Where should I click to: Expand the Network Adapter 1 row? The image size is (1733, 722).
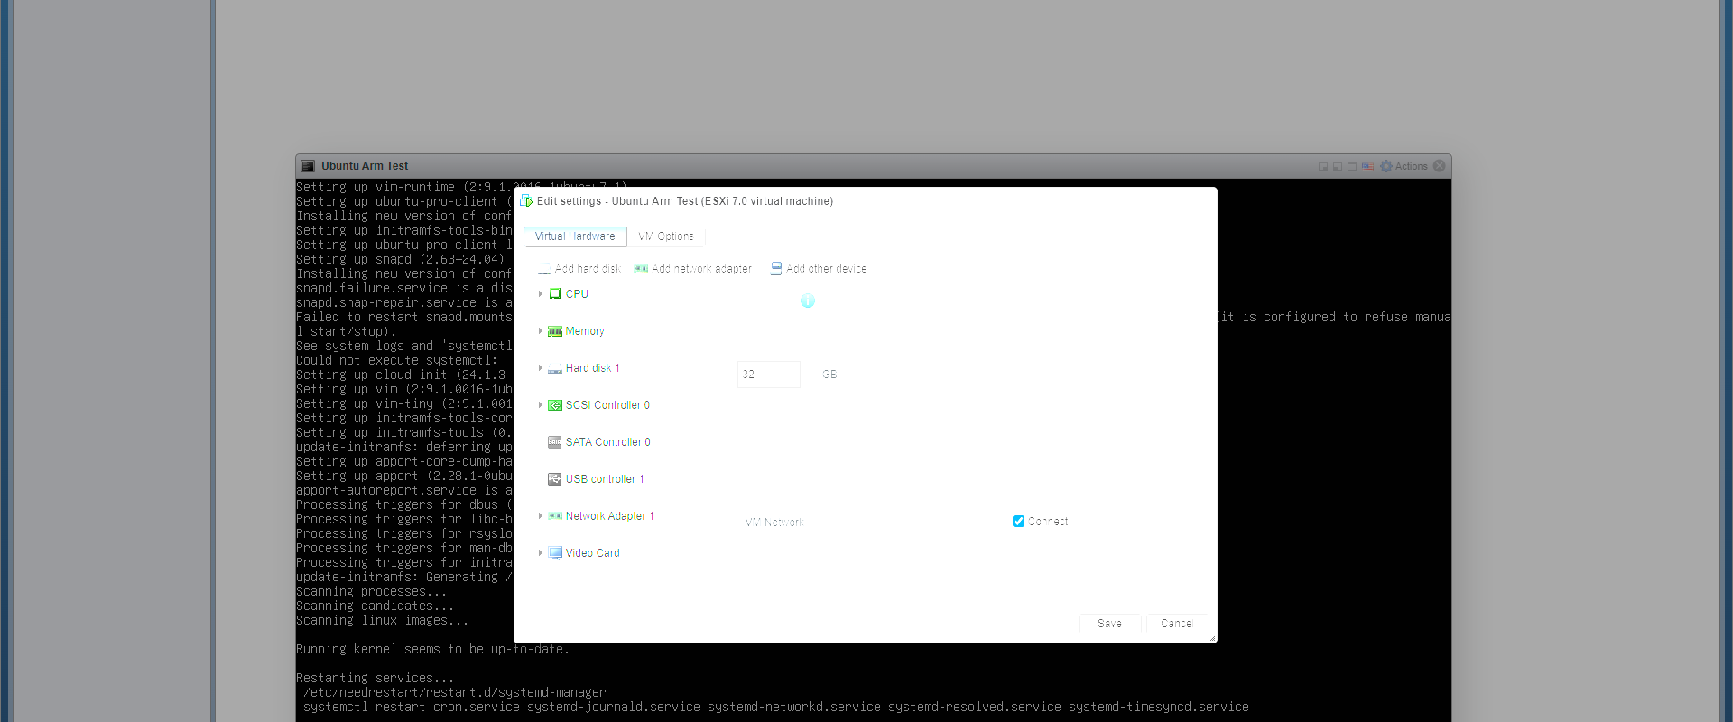(x=541, y=516)
